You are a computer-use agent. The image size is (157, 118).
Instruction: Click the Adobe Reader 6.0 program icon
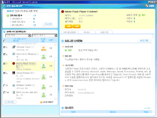[14, 73]
